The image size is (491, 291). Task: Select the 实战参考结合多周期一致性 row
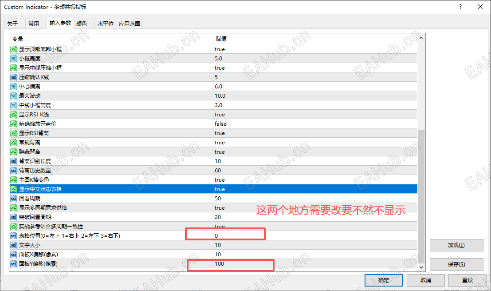tap(213, 227)
